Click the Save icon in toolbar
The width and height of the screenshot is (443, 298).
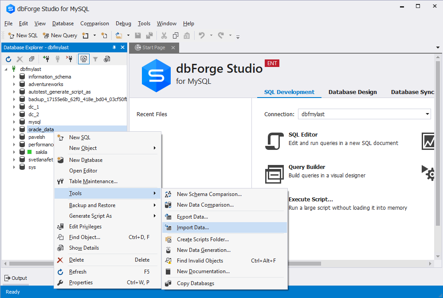(x=138, y=35)
